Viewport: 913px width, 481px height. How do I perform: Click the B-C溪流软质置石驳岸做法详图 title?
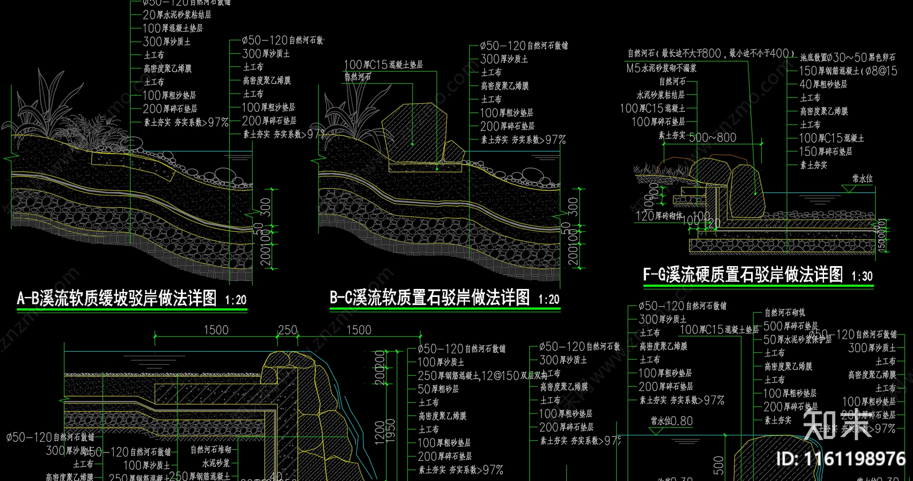pos(430,297)
